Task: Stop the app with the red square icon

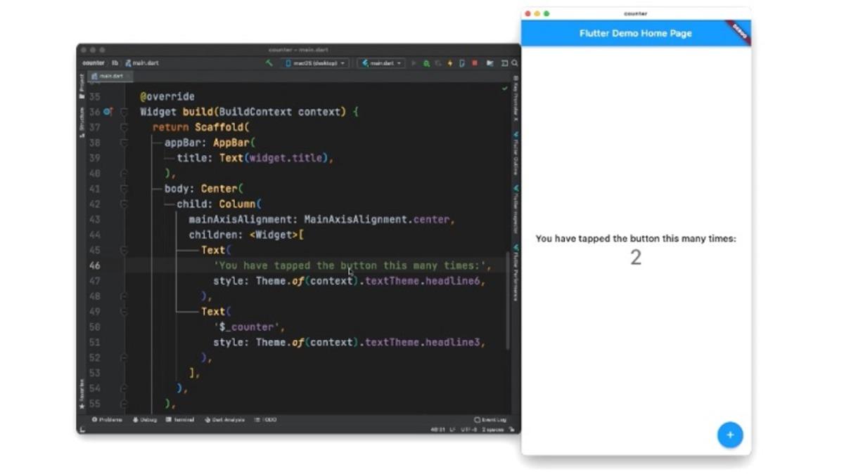Action: (475, 62)
